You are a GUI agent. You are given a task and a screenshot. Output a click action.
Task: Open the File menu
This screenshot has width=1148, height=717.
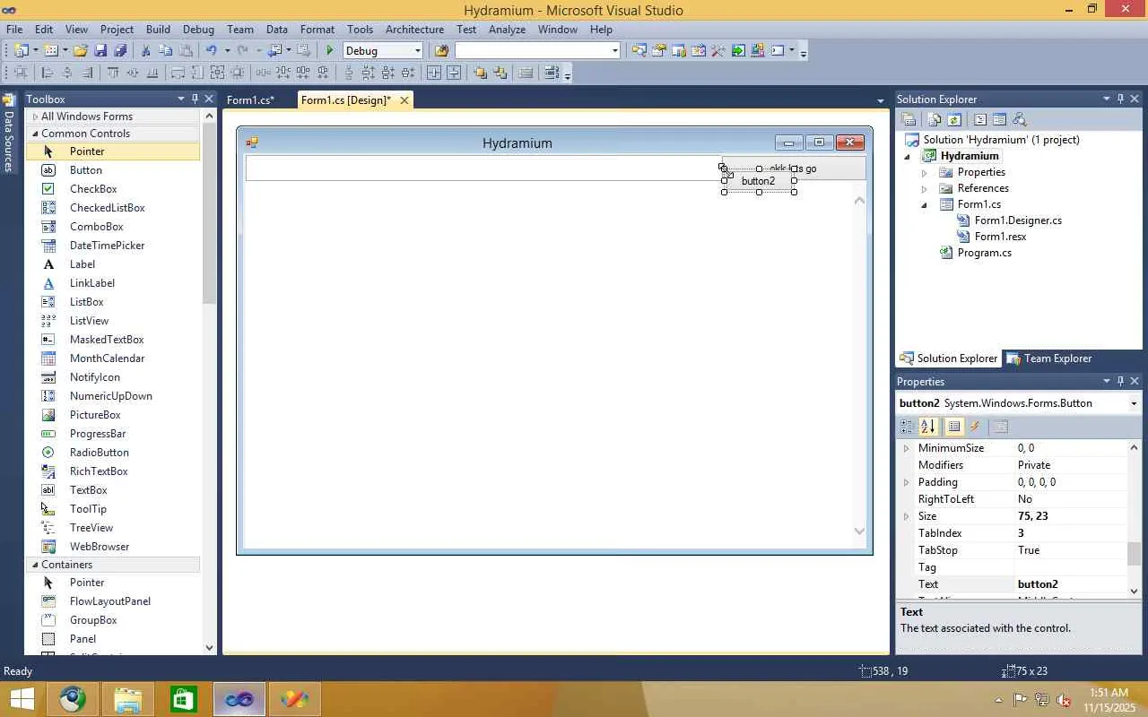tap(14, 30)
